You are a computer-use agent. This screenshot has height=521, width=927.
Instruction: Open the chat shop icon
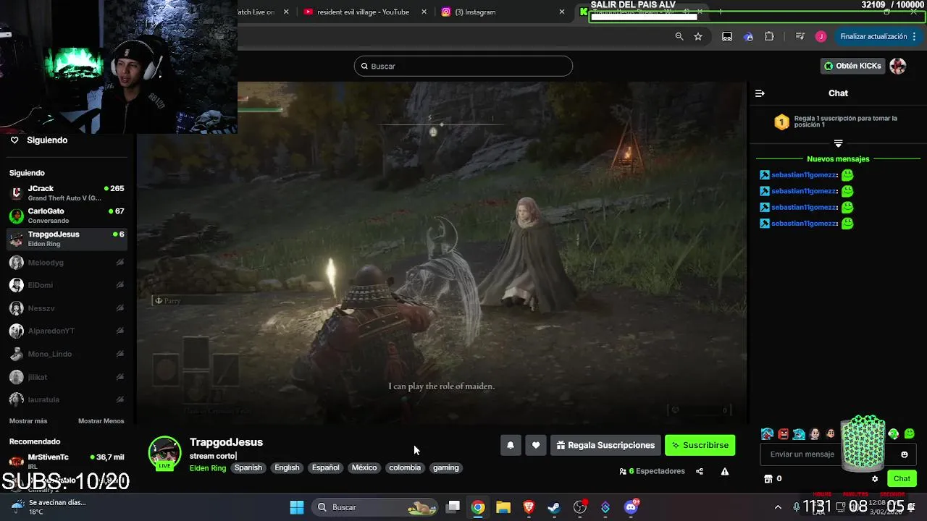point(768,478)
